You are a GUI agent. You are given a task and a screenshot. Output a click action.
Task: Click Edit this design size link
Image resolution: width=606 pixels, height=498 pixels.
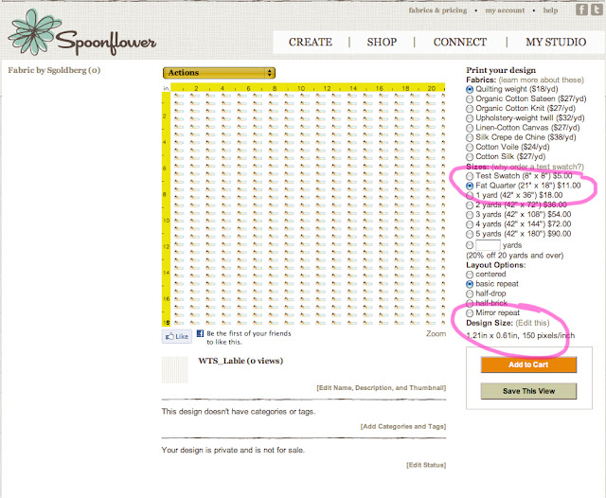[x=532, y=323]
